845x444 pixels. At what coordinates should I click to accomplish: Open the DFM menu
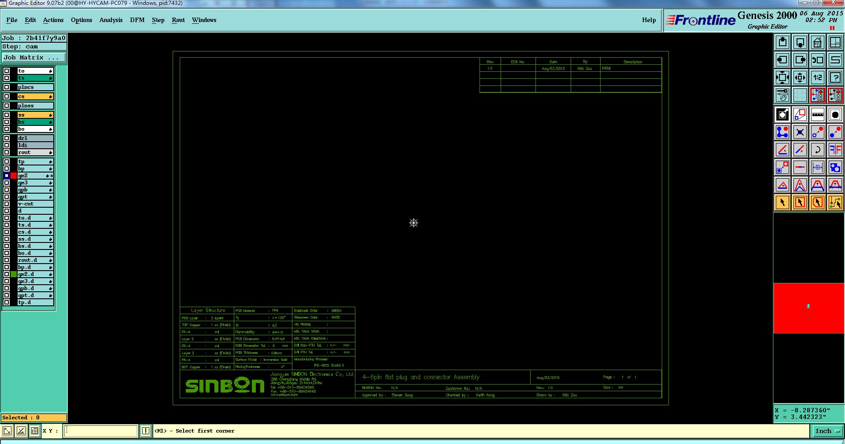137,20
